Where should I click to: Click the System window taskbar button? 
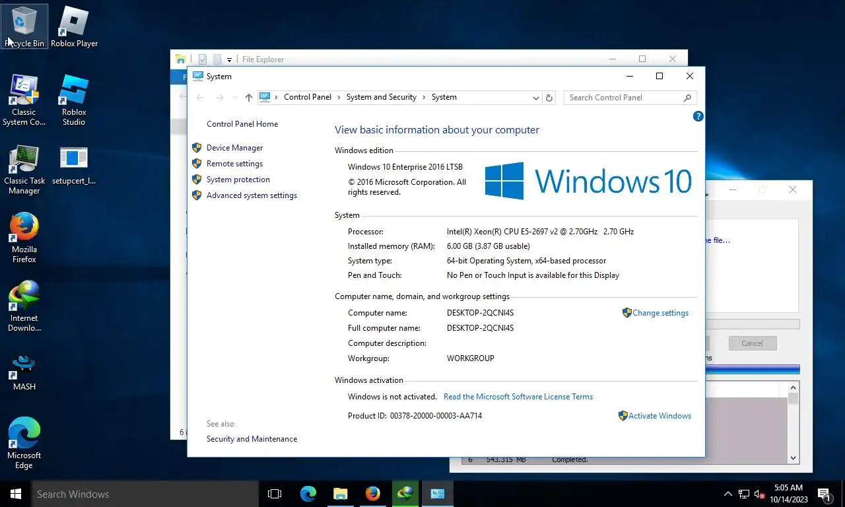(x=437, y=494)
